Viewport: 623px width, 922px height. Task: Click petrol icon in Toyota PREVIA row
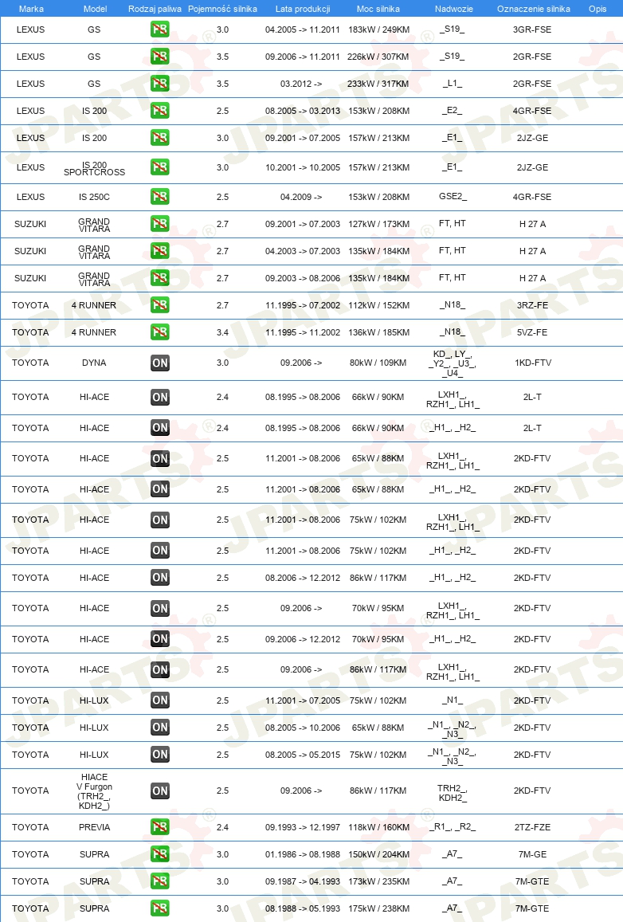160,827
